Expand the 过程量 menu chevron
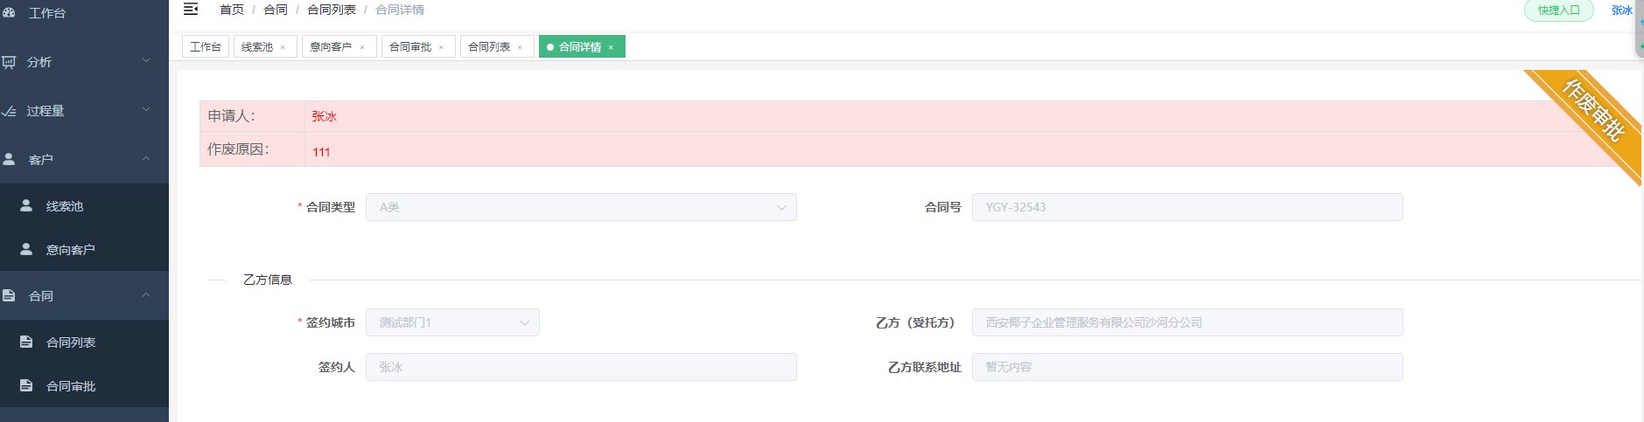The width and height of the screenshot is (1644, 422). pos(146,109)
